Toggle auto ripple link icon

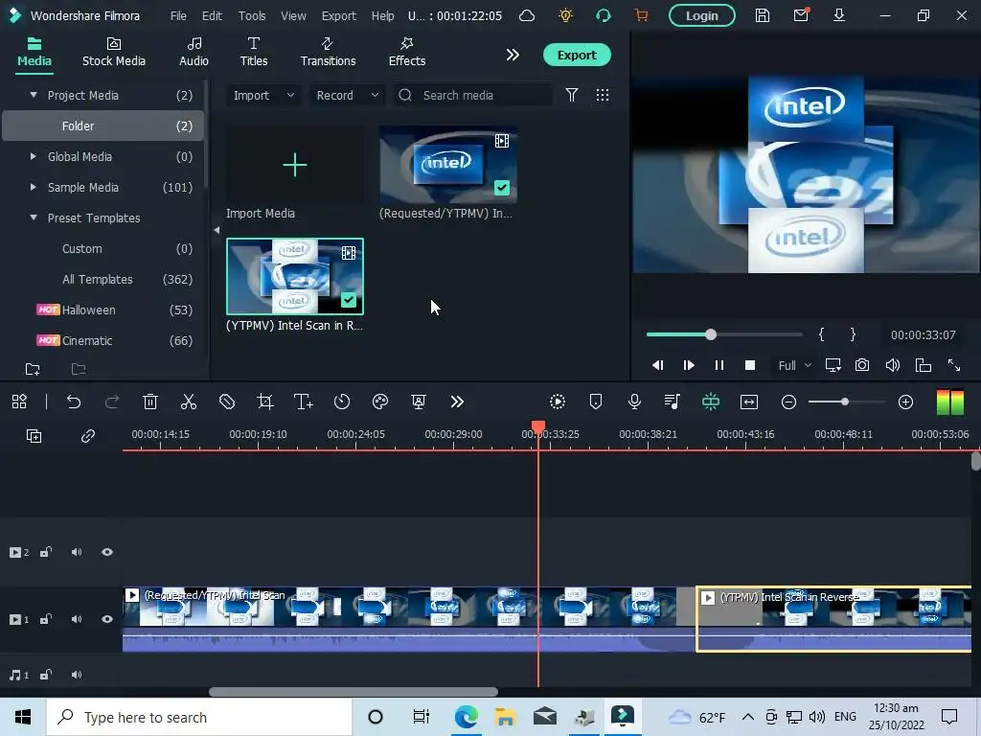(87, 436)
